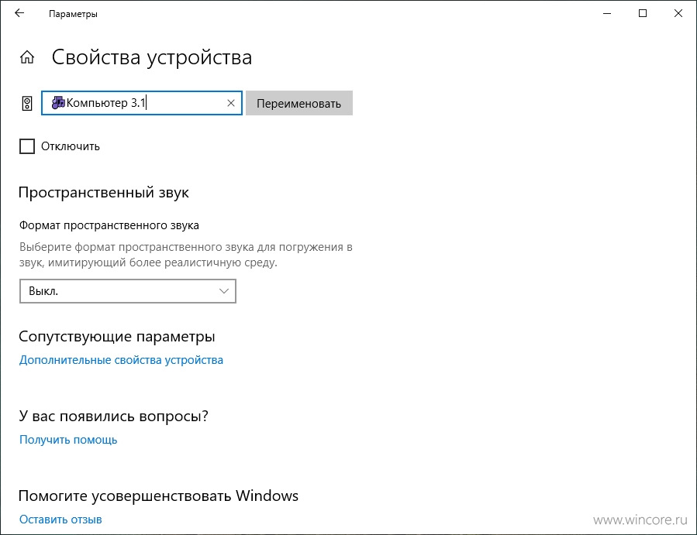Click the Пространственный звук heading
This screenshot has width=697, height=535.
click(104, 193)
